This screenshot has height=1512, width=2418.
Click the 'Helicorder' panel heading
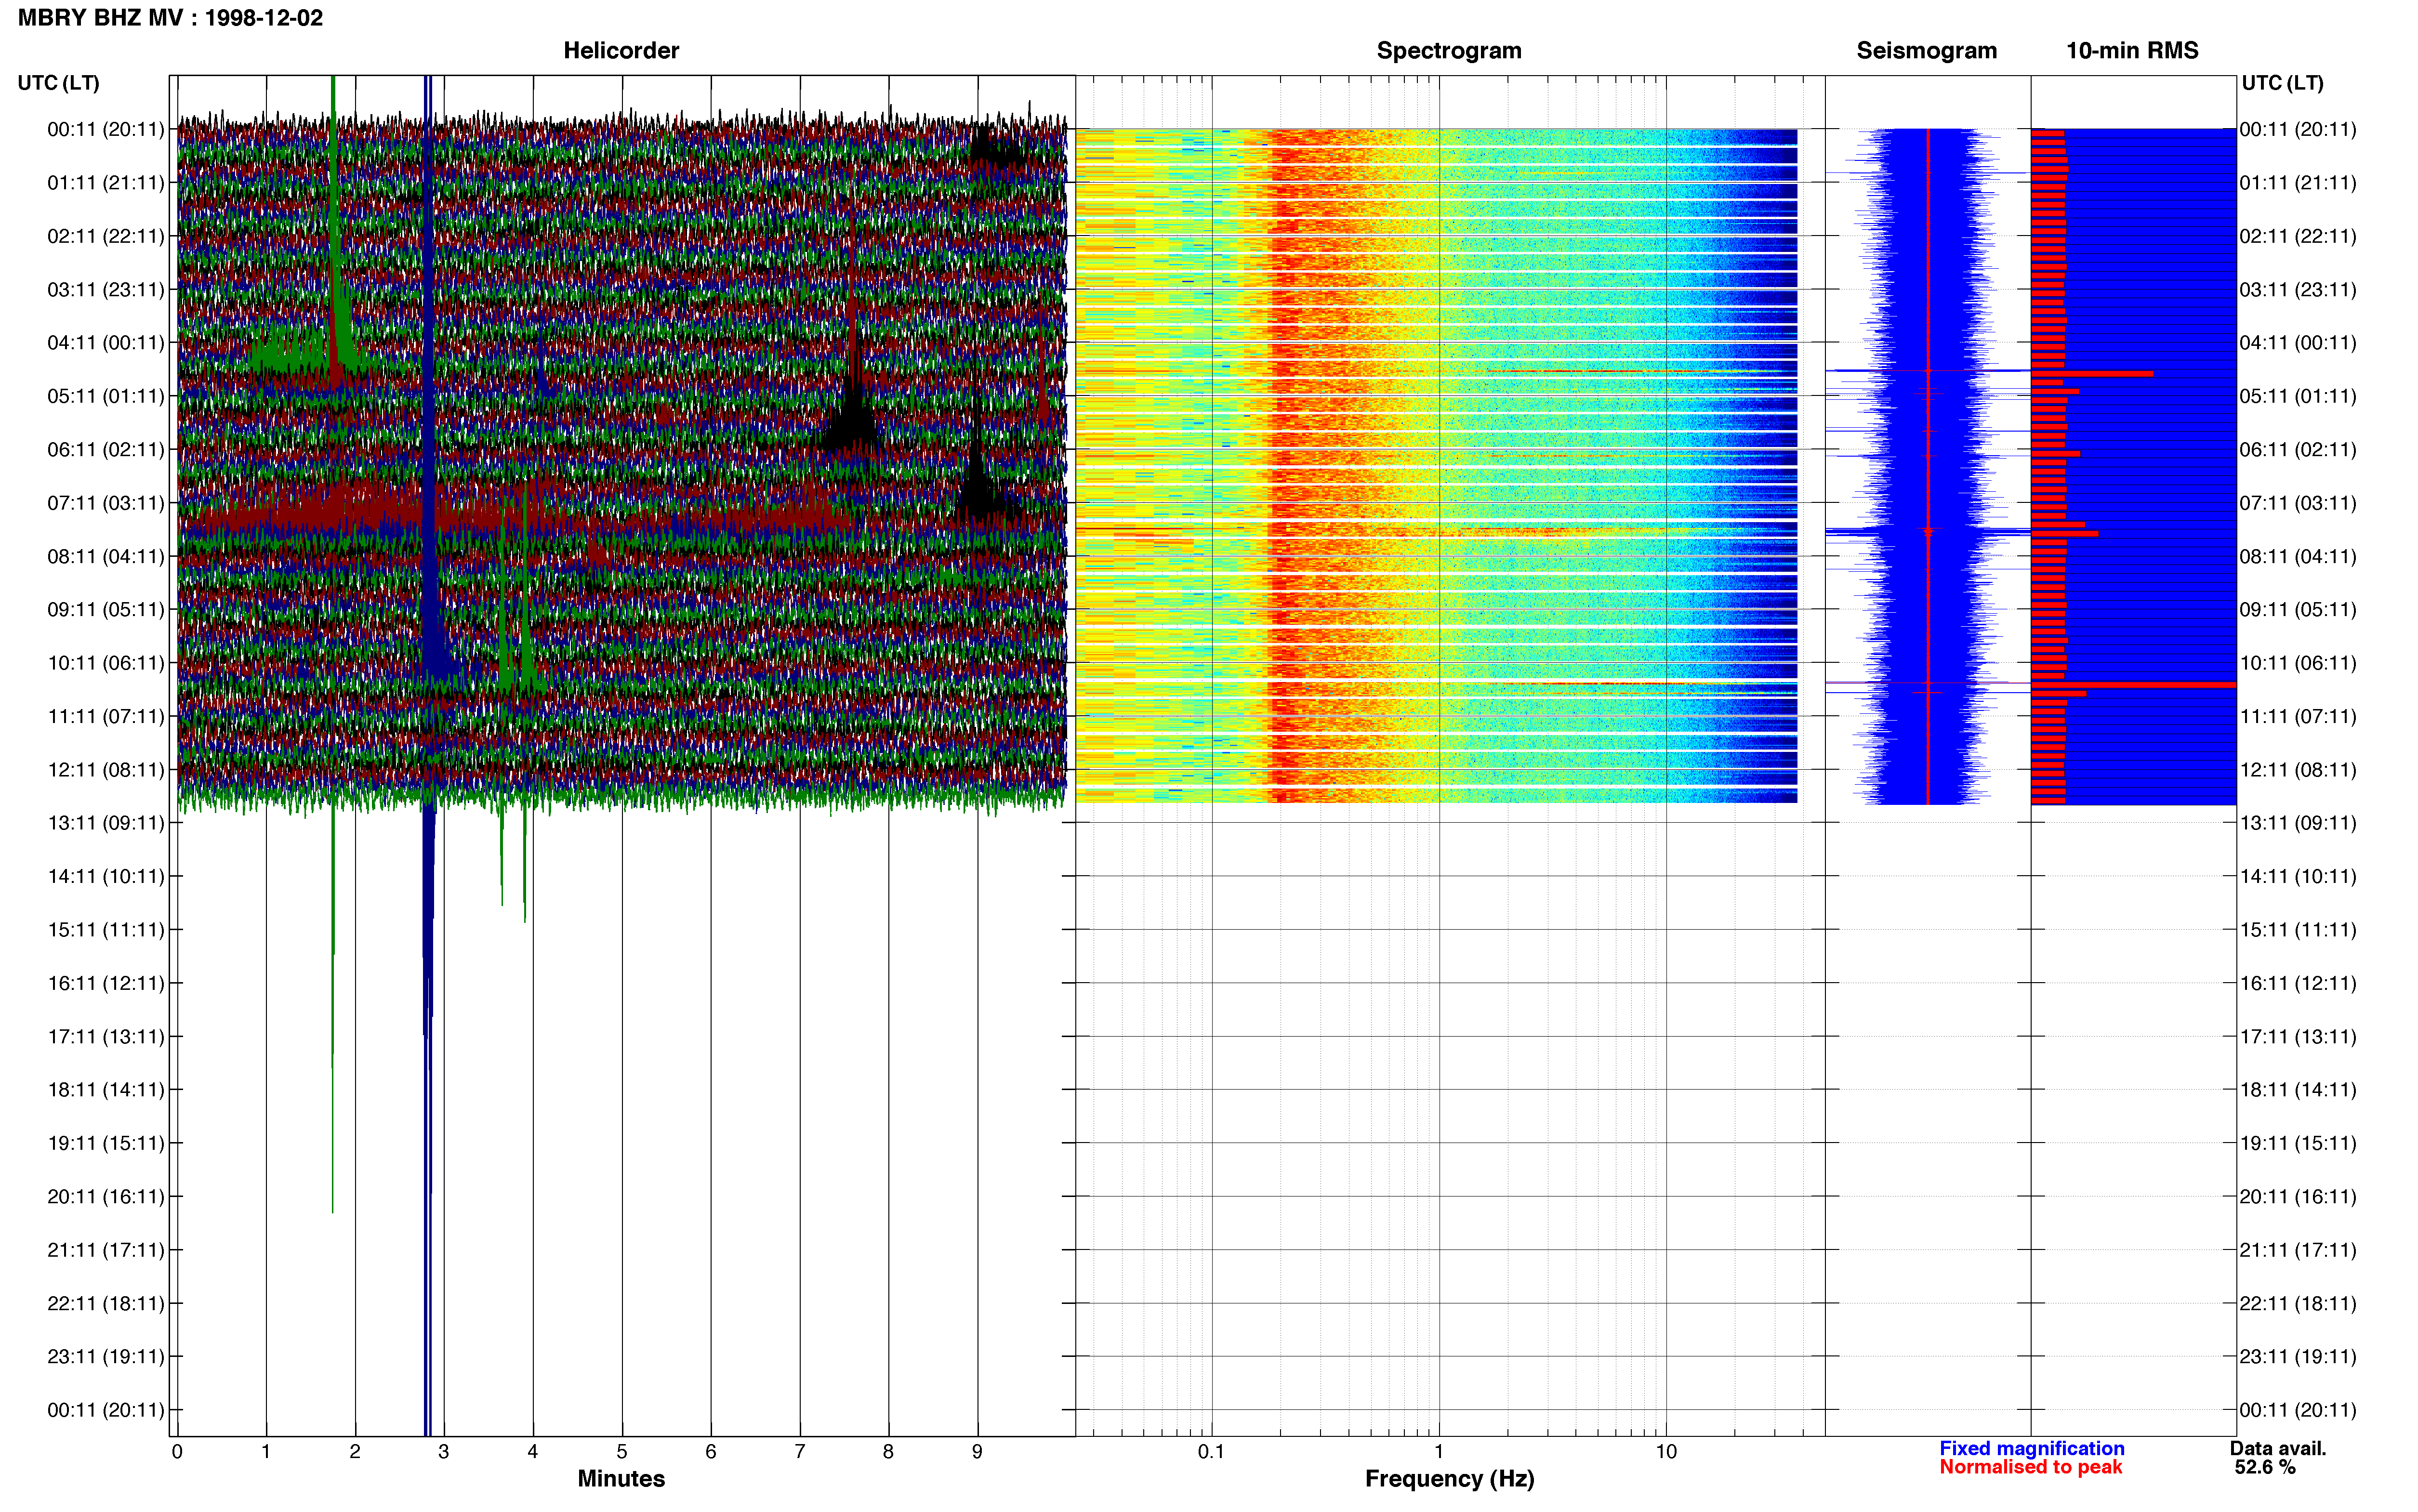coord(621,51)
